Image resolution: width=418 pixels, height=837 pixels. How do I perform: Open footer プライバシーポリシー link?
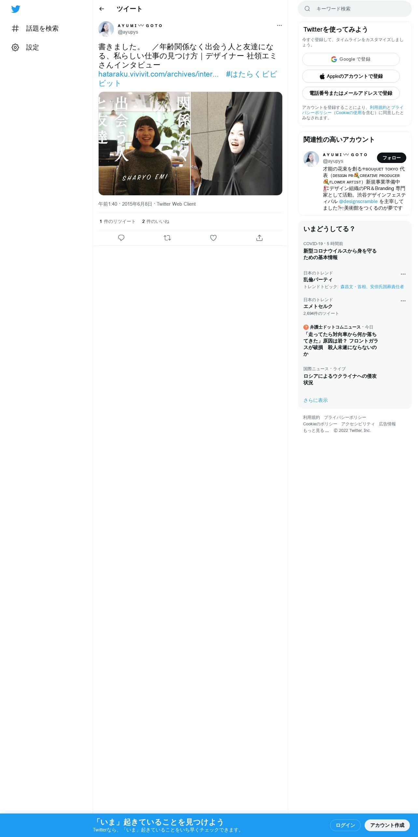345,418
